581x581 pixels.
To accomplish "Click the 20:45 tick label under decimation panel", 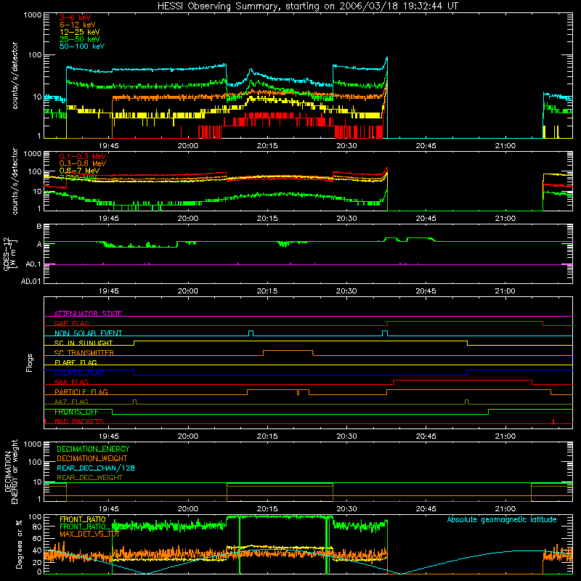I will [426, 509].
